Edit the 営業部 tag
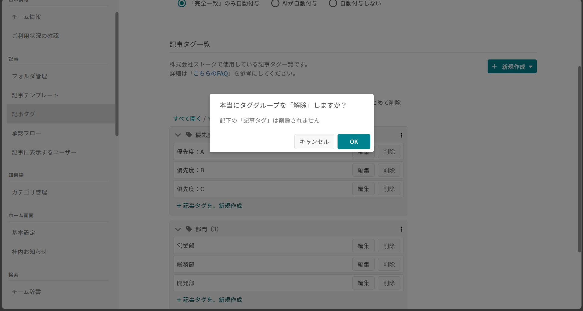This screenshot has width=583, height=311. point(363,246)
